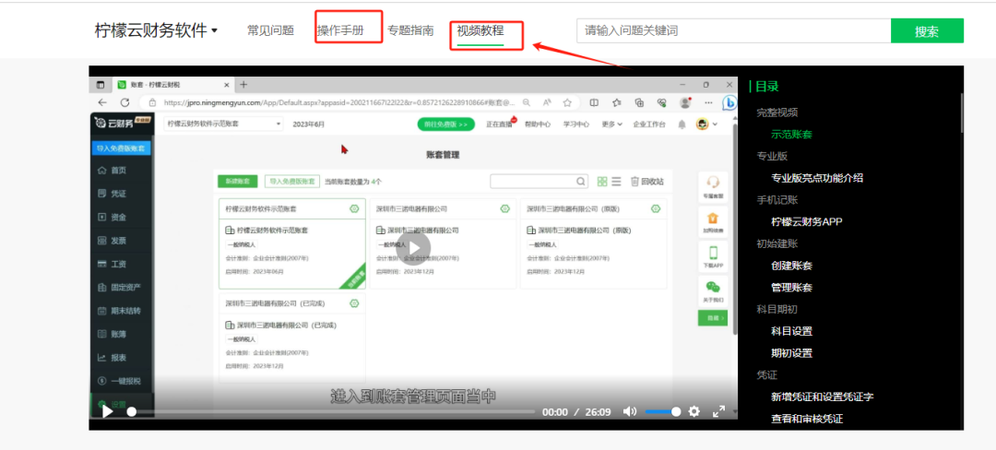Click 报表 chart icon in video sidebar

click(x=101, y=358)
